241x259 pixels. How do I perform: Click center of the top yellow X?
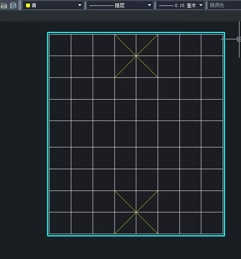[136, 56]
